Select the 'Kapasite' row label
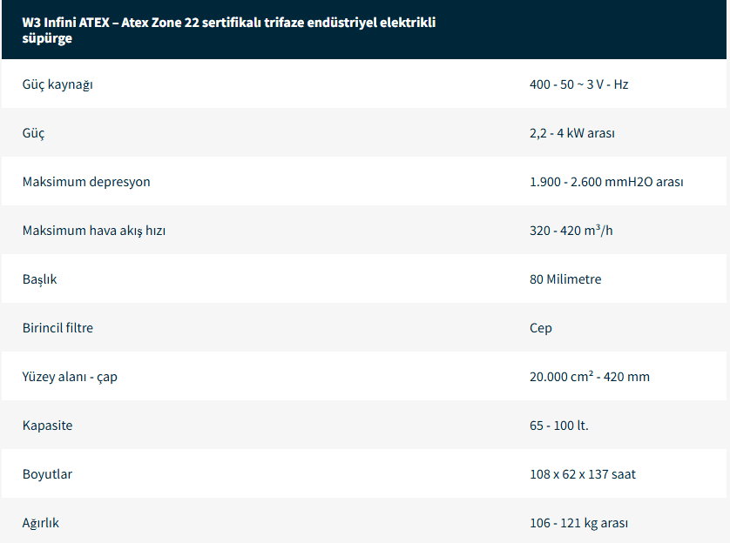This screenshot has width=730, height=543. [x=47, y=426]
